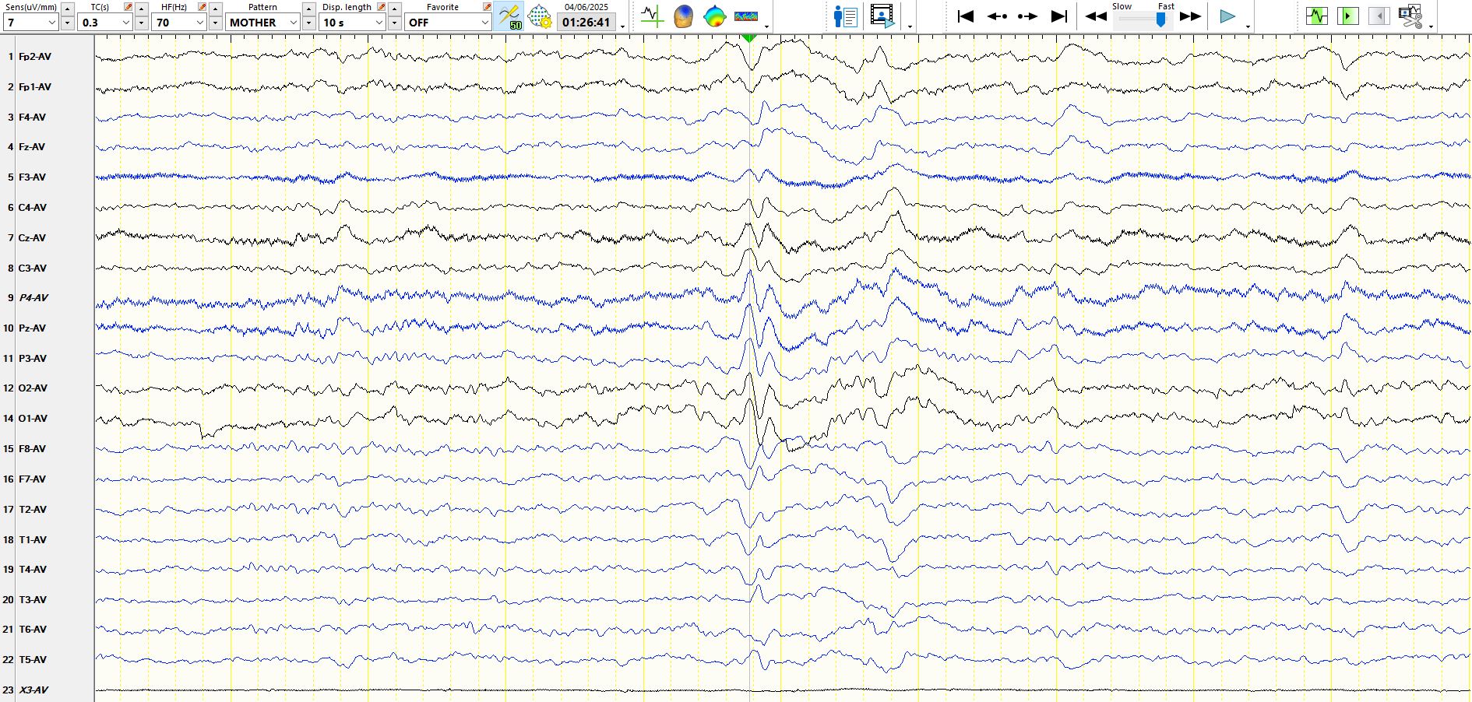Viewport: 1472px width, 702px height.
Task: Decrease sensitivity with the Sens down arrow
Action: pyautogui.click(x=67, y=23)
